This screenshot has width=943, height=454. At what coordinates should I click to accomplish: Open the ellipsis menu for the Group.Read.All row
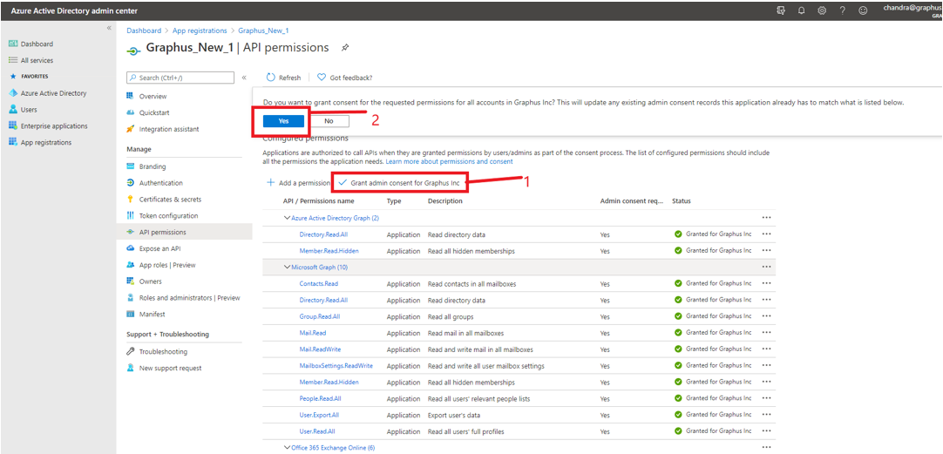[x=766, y=316]
